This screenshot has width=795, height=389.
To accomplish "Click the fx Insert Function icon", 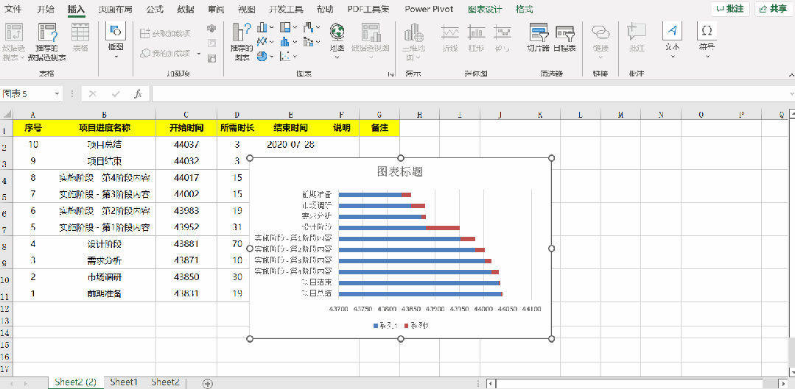I will (x=138, y=94).
